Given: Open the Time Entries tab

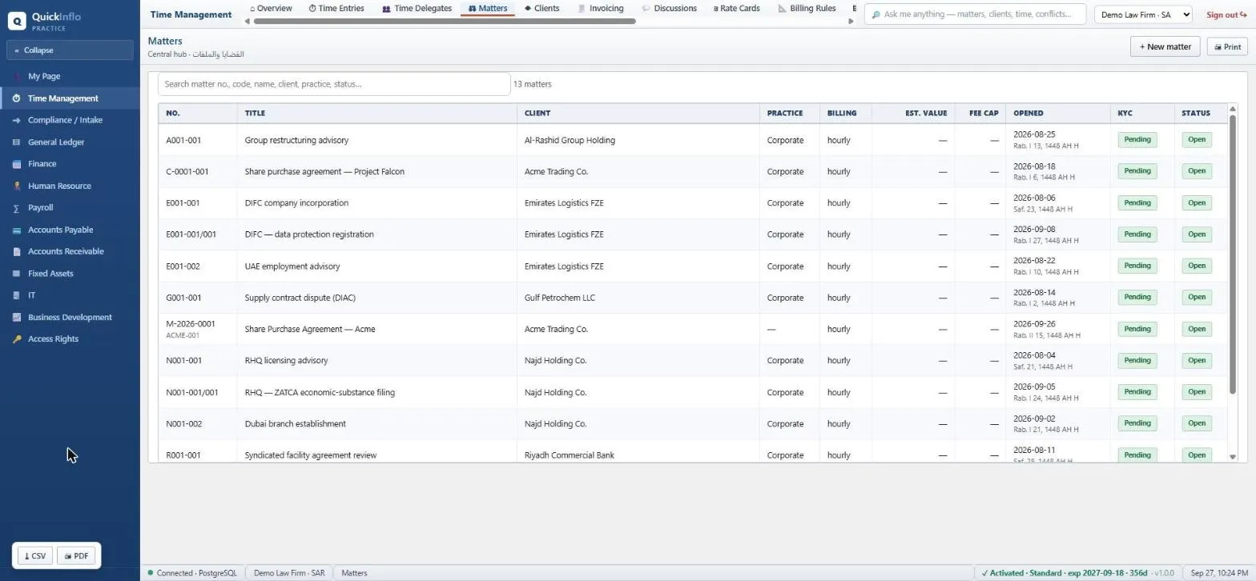Looking at the screenshot, I should pos(336,9).
